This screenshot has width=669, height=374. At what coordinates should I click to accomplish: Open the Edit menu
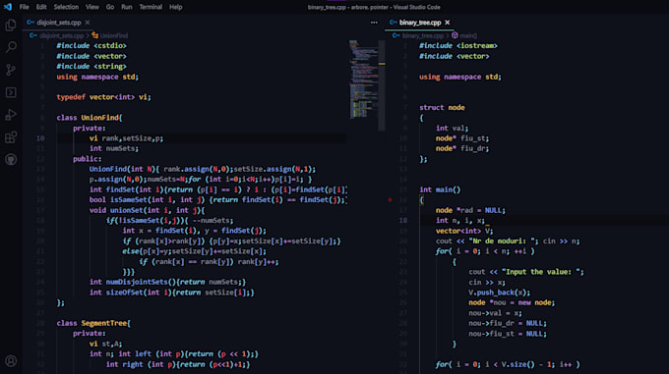click(41, 7)
